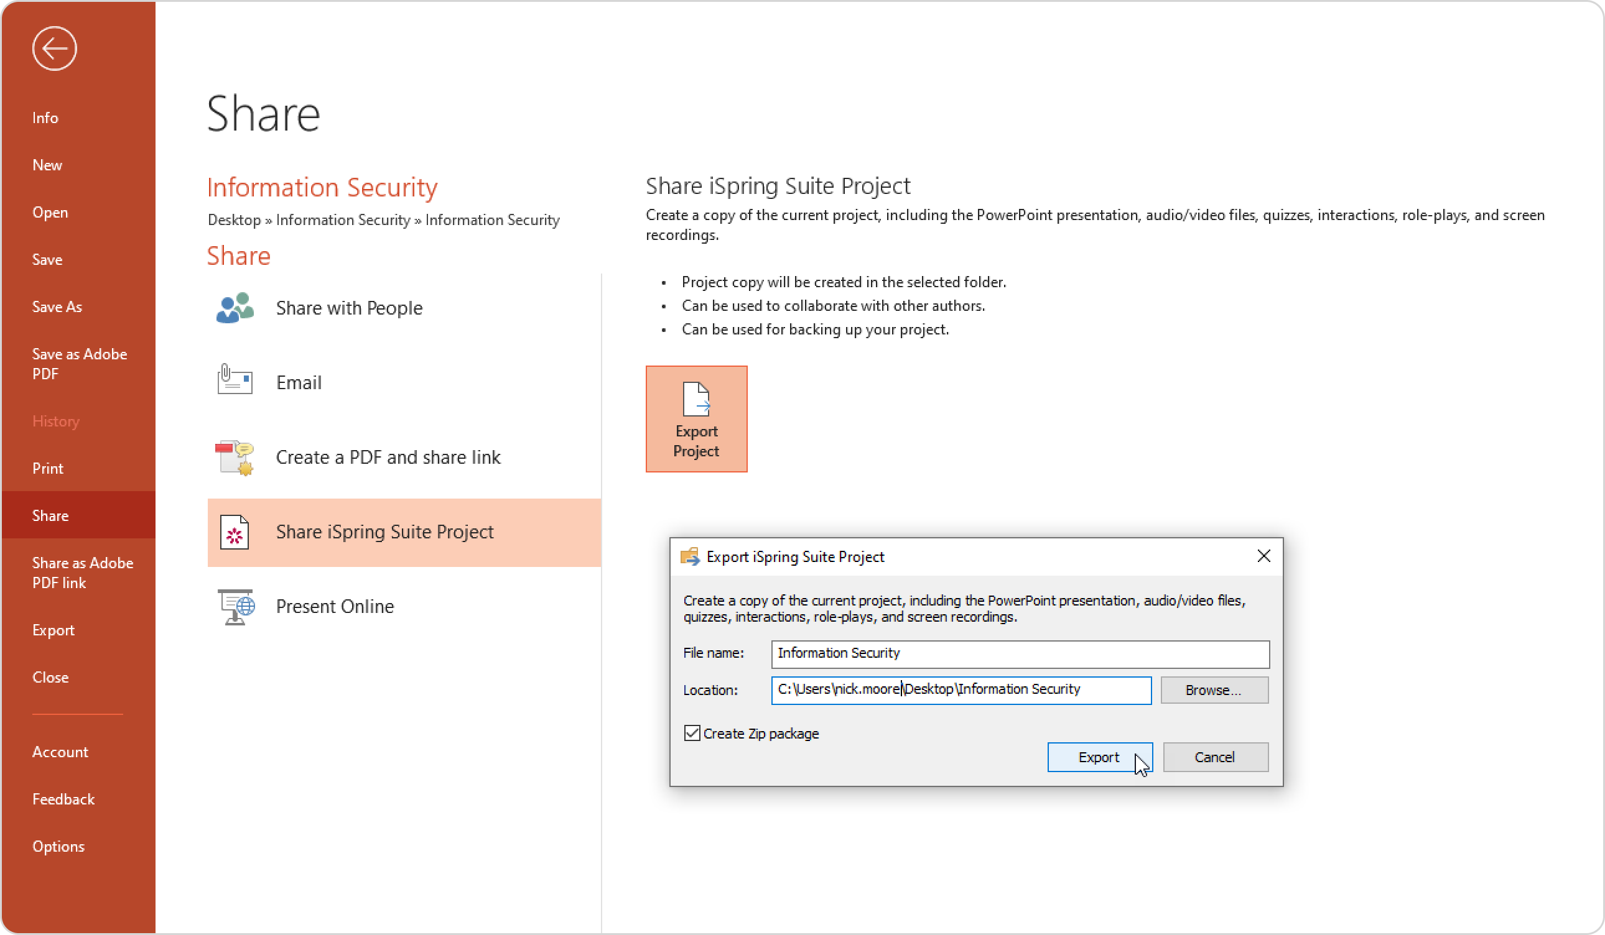Select Share iSpring Suite Project option
Image resolution: width=1605 pixels, height=935 pixels.
(404, 532)
